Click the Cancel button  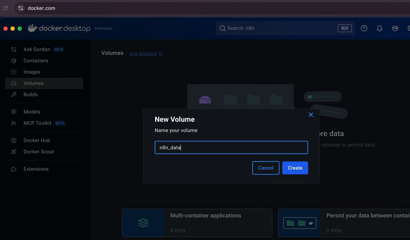pos(266,168)
